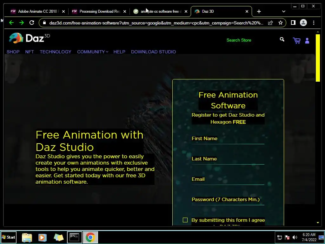Open a new tab with plus button

(259, 11)
